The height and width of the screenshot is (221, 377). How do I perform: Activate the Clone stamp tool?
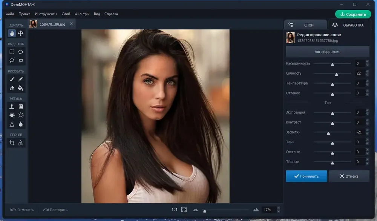12,106
